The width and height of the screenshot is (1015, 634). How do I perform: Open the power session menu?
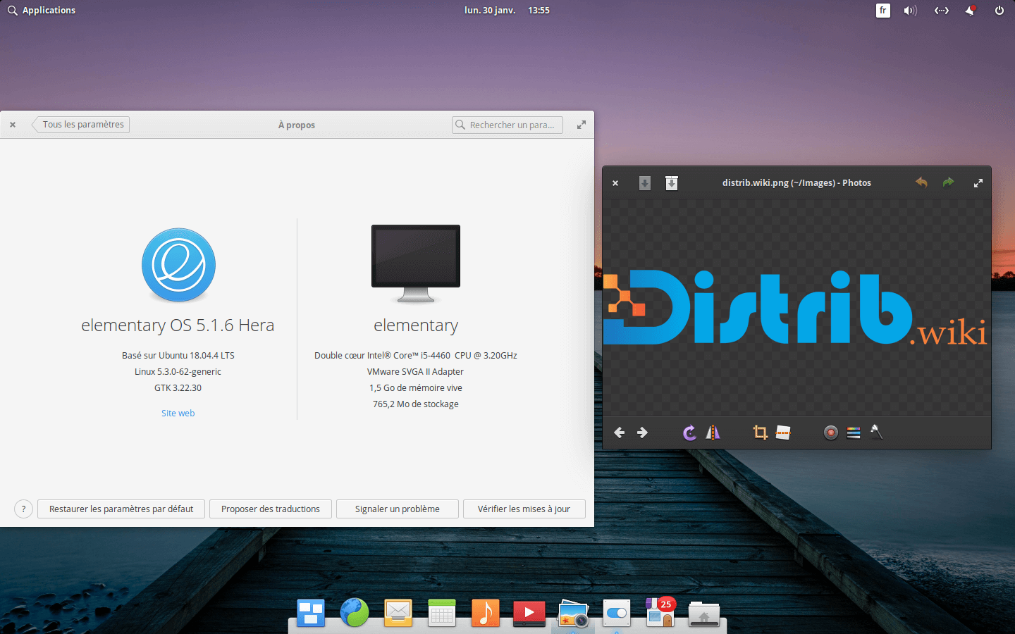coord(999,11)
